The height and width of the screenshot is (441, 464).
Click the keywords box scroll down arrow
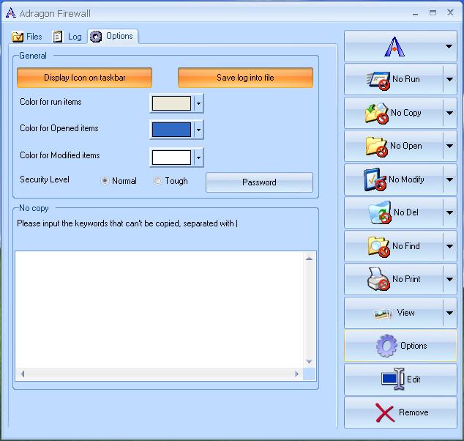pyautogui.click(x=310, y=361)
